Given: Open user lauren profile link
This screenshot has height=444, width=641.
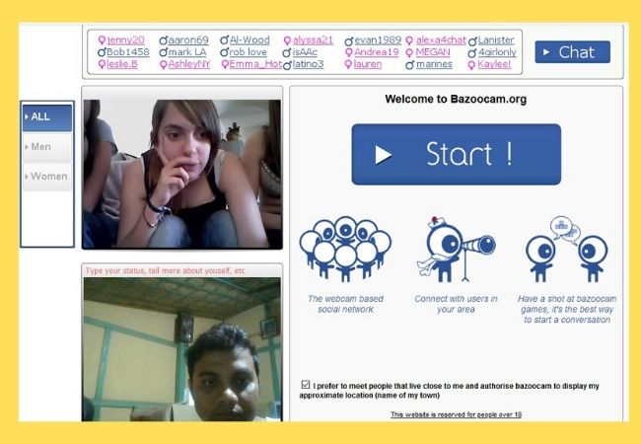Looking at the screenshot, I should [368, 64].
